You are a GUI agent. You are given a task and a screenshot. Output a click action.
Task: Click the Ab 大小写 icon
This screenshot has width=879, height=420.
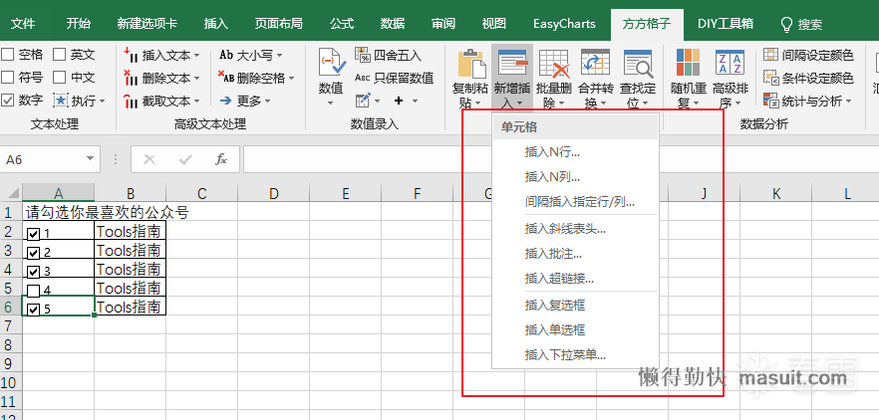226,55
